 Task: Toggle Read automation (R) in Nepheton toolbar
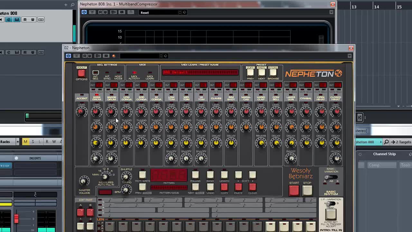[85, 56]
